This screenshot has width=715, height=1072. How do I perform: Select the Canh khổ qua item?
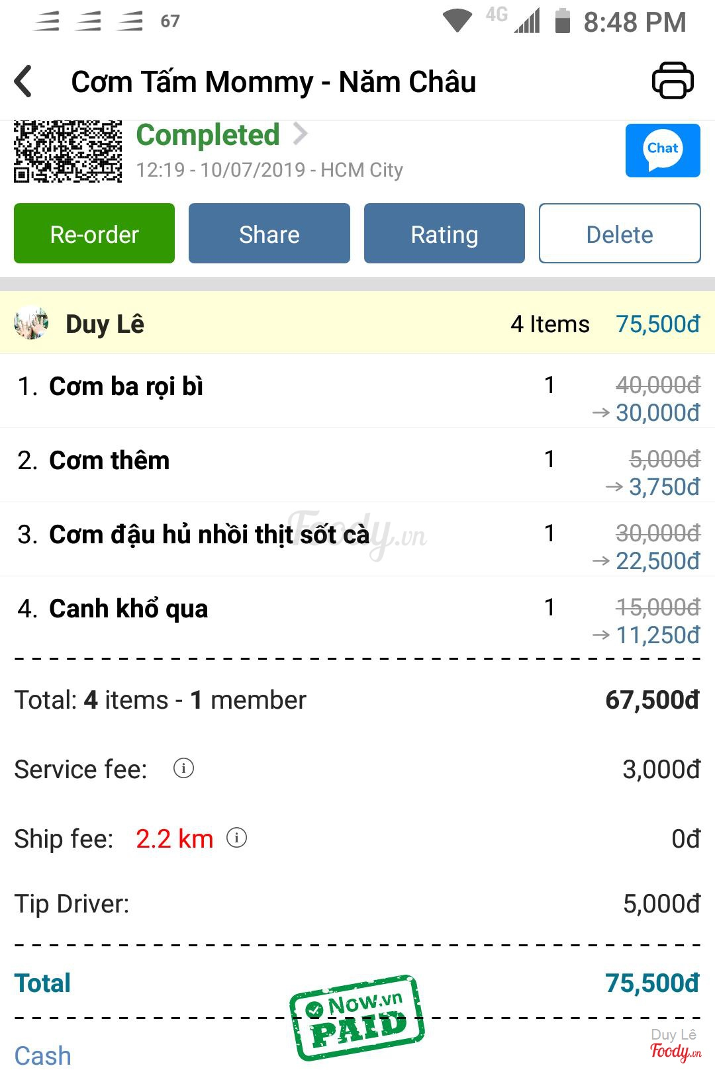128,609
